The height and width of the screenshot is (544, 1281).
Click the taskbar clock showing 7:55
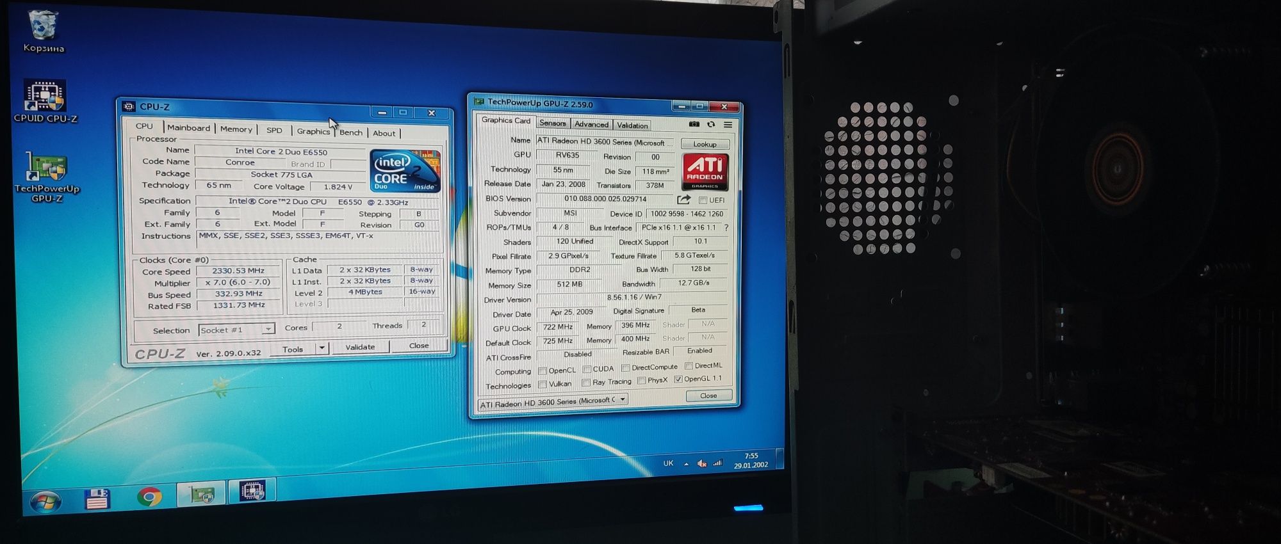751,460
